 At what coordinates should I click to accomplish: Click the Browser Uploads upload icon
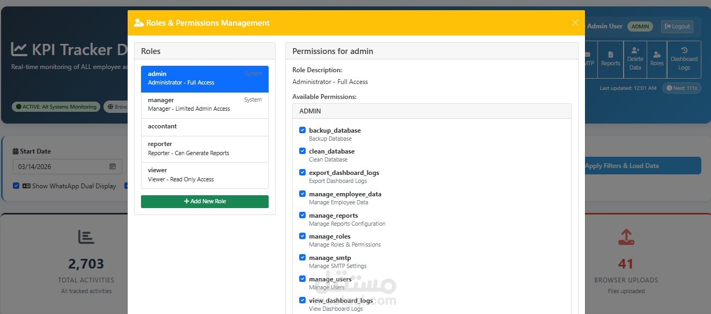point(626,237)
